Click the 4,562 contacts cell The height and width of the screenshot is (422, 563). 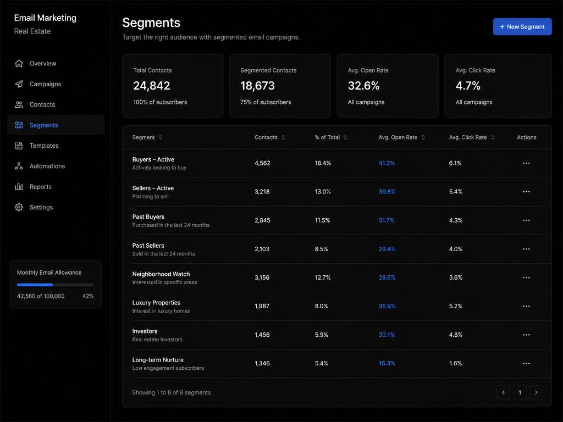click(x=262, y=163)
